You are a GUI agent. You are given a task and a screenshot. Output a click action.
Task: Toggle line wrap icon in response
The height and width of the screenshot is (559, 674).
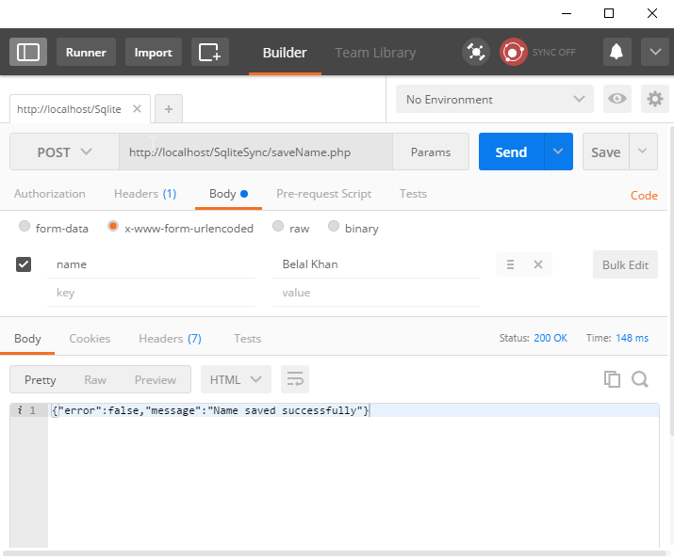click(x=295, y=379)
